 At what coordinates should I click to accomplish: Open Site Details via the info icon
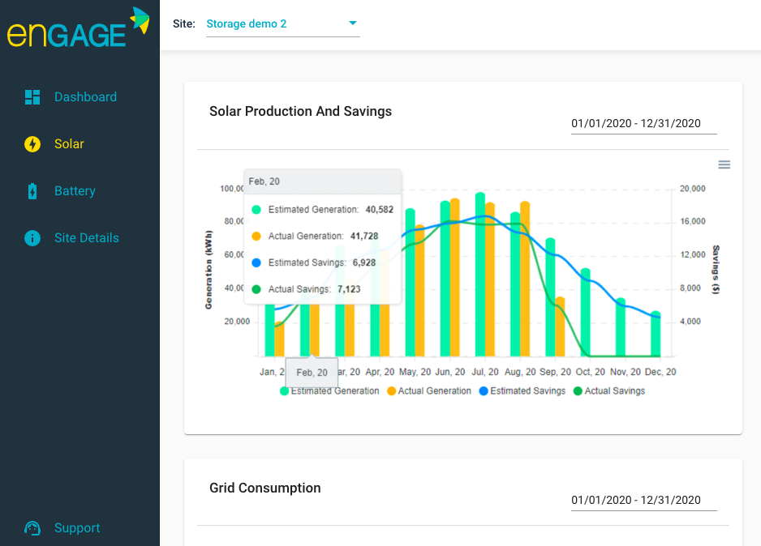(32, 237)
